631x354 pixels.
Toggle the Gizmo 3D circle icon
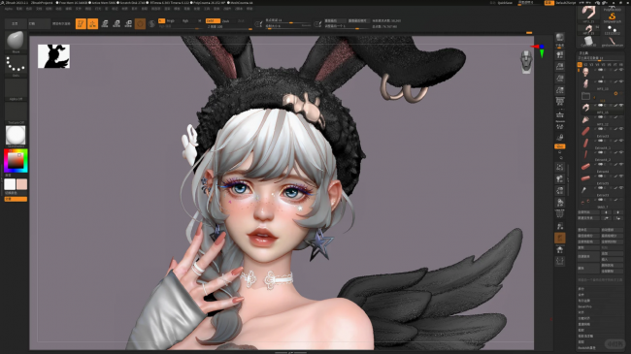point(140,23)
